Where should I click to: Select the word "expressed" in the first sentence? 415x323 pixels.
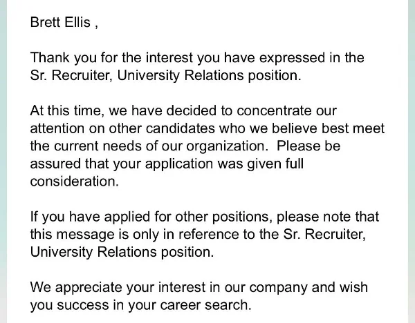[x=292, y=58]
